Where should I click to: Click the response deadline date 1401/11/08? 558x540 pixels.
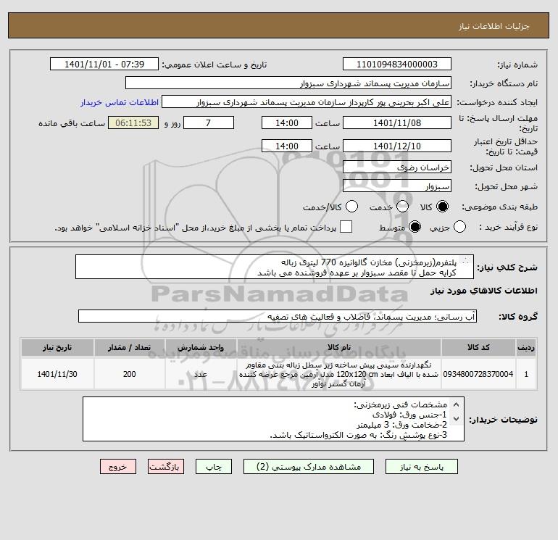click(x=397, y=122)
